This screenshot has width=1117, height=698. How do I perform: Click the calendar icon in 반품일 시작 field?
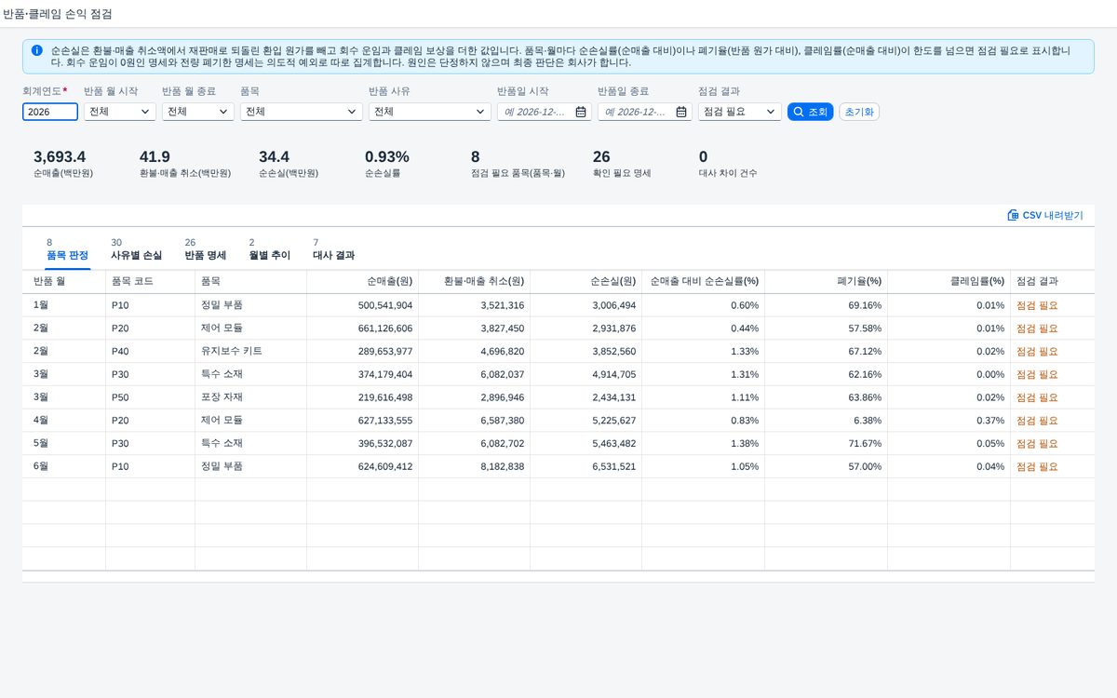(x=581, y=112)
